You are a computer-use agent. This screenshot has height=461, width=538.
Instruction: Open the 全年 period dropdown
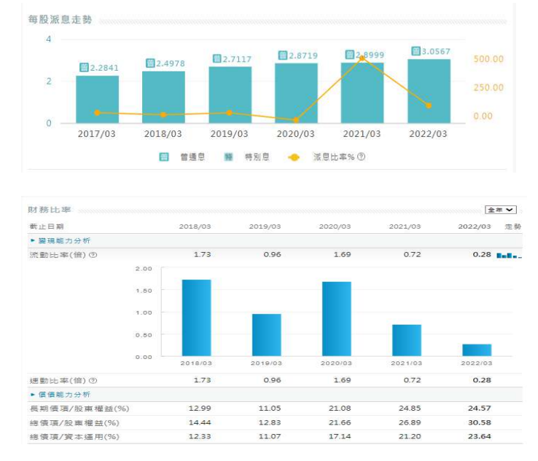point(501,210)
